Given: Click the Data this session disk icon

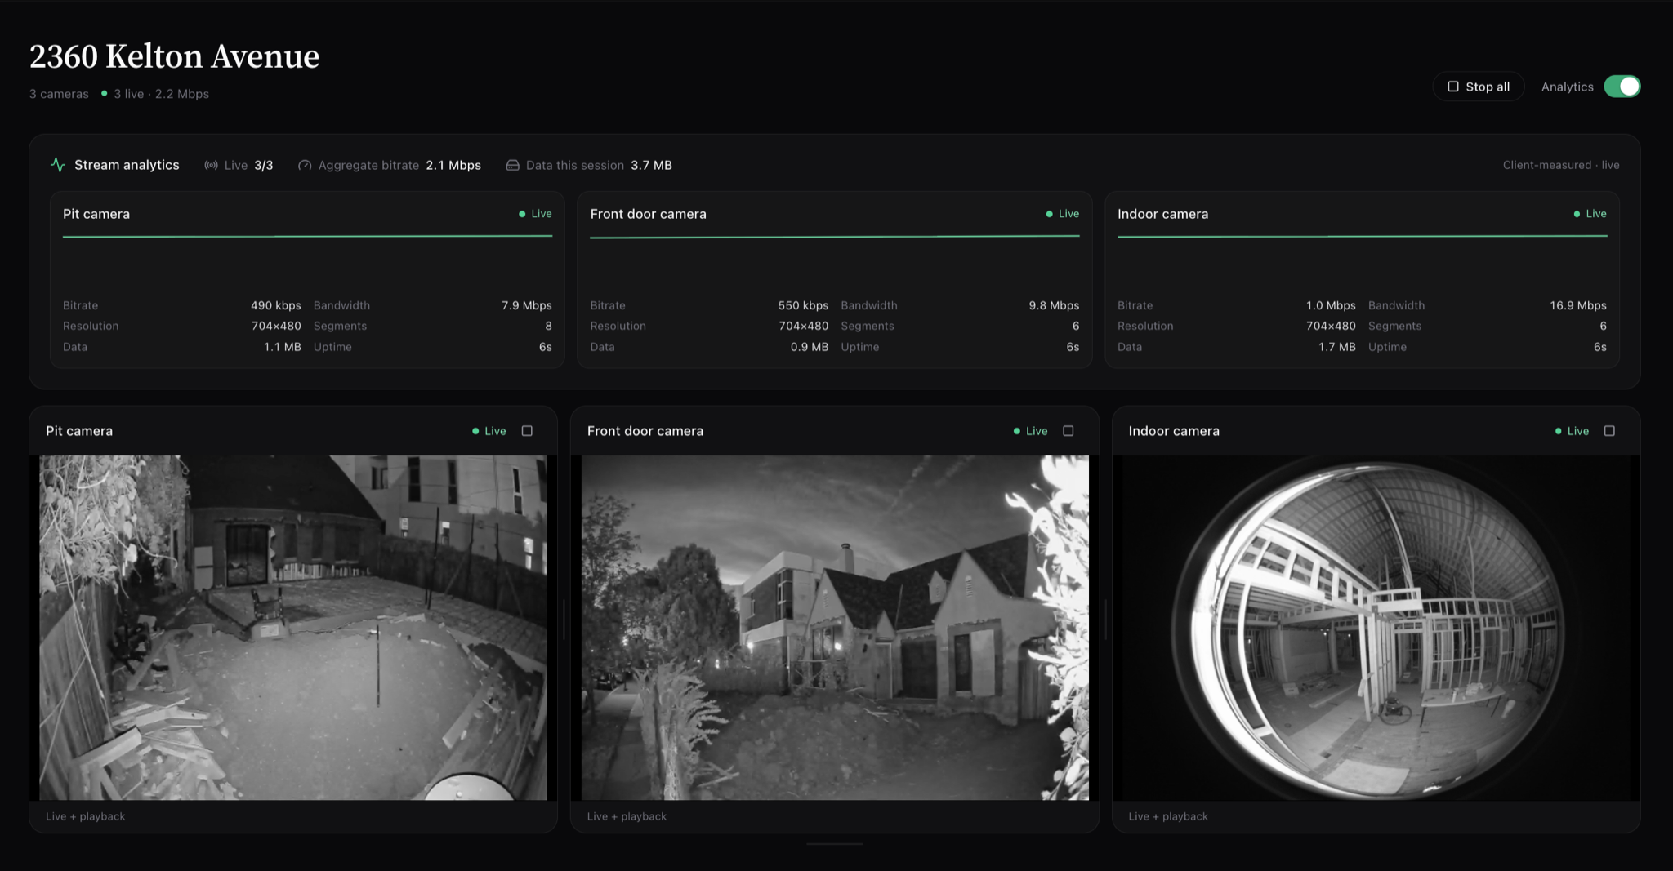Looking at the screenshot, I should [512, 165].
